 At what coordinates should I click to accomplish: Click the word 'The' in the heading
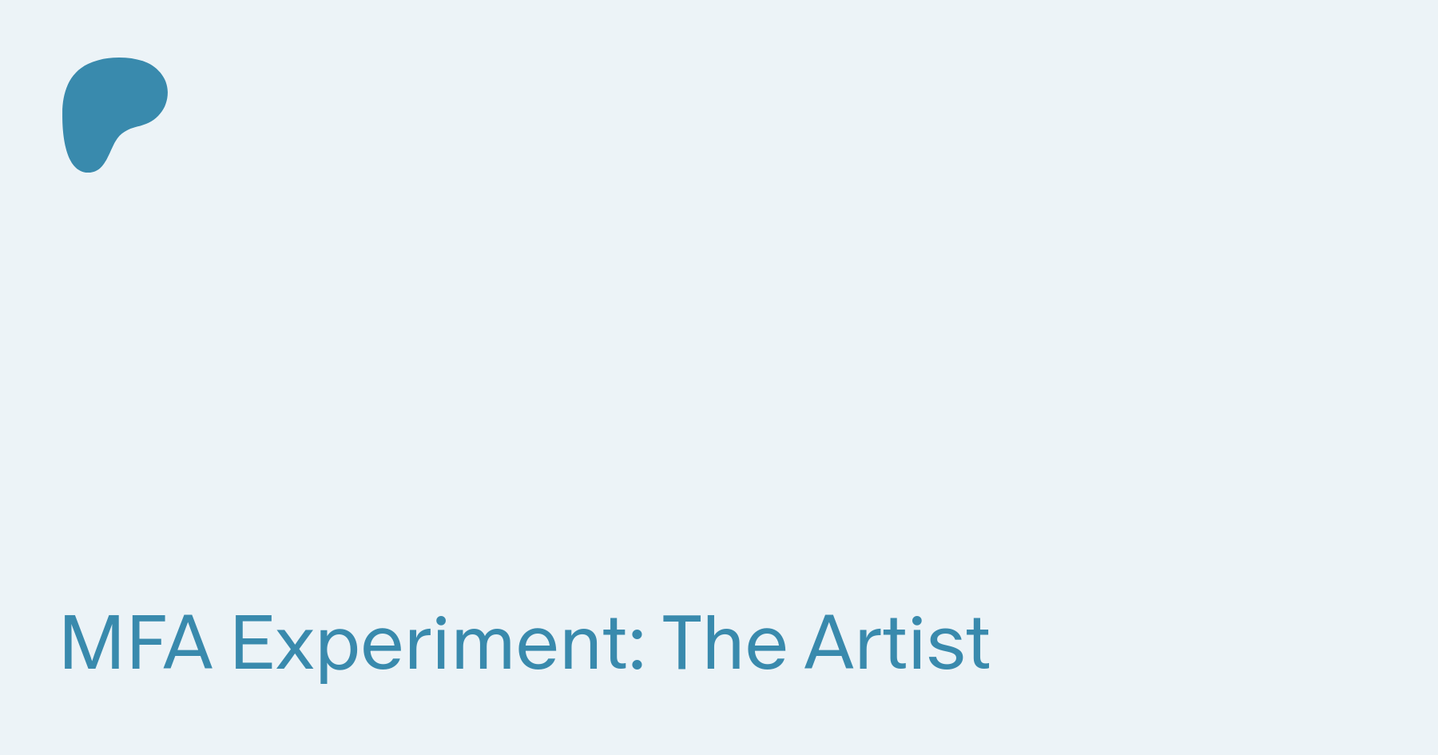725,642
